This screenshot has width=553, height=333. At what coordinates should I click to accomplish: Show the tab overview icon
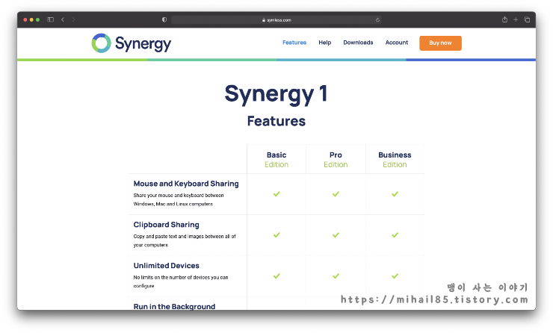527,19
